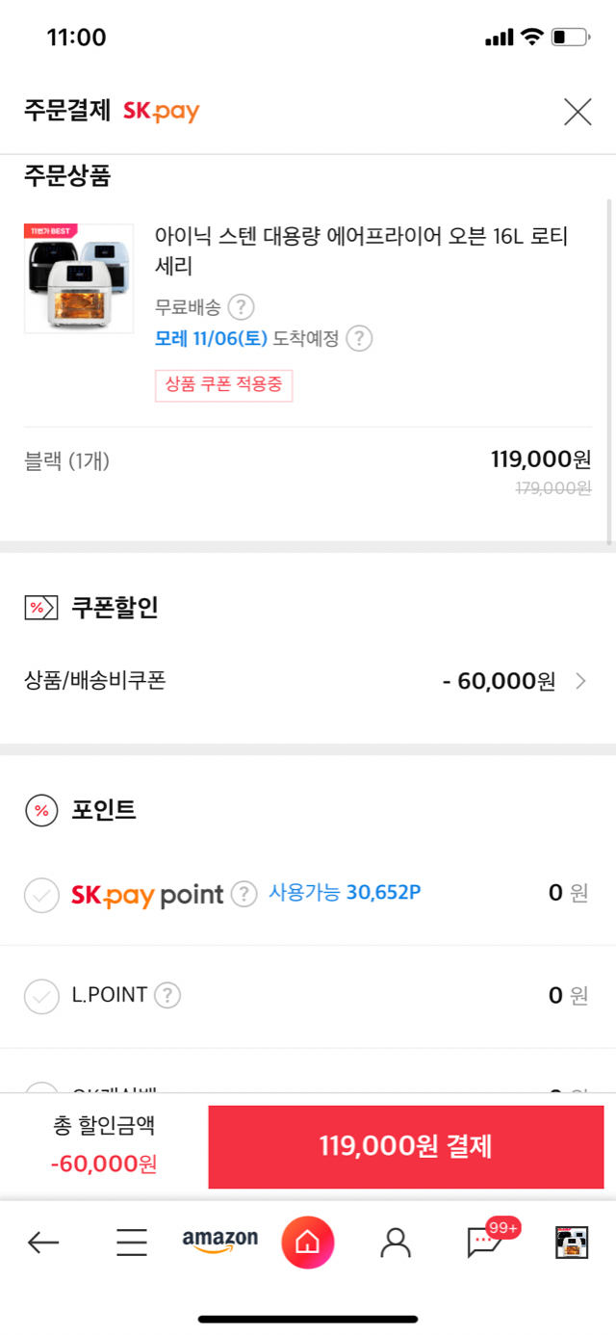
Task: Open the air fryer product thumbnail
Action: [79, 278]
